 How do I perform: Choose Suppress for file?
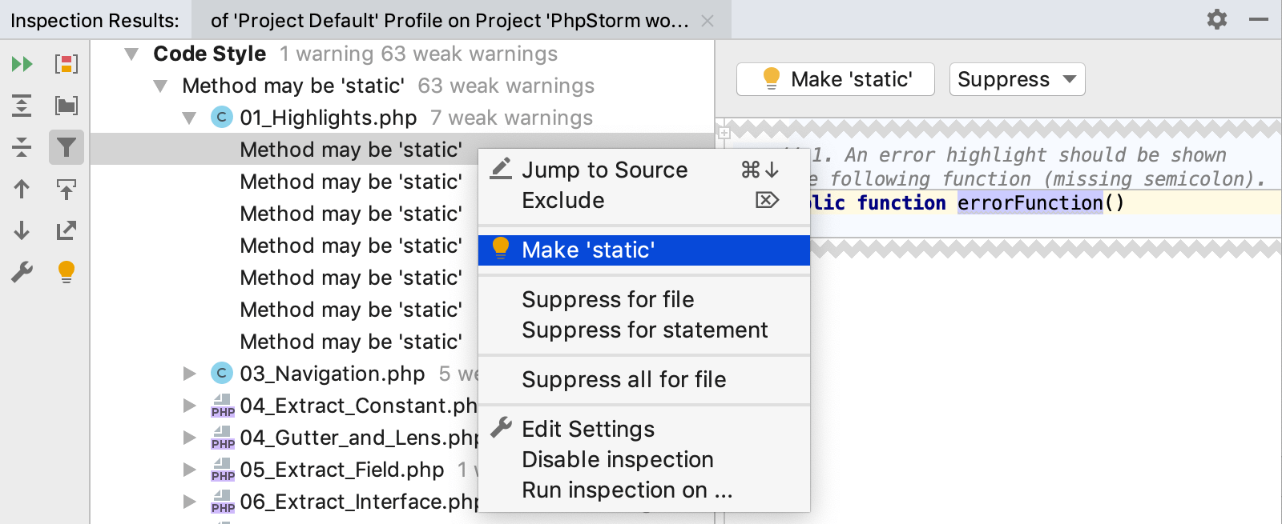coord(644,299)
